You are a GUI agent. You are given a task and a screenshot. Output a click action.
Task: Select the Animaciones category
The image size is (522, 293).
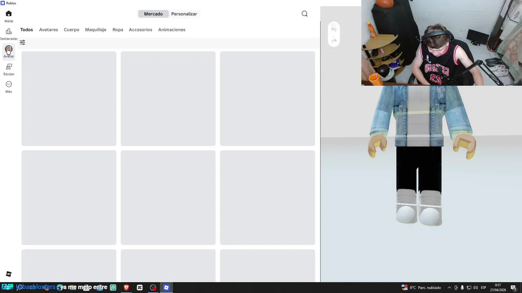(x=172, y=30)
